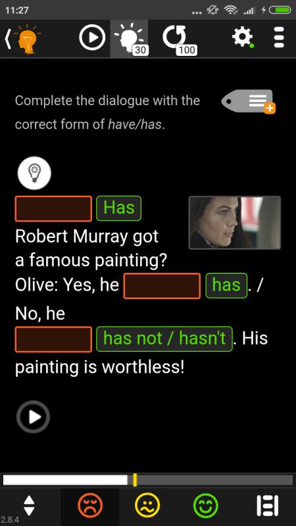Expand the up/down arrows control
The width and height of the screenshot is (296, 526).
(29, 506)
